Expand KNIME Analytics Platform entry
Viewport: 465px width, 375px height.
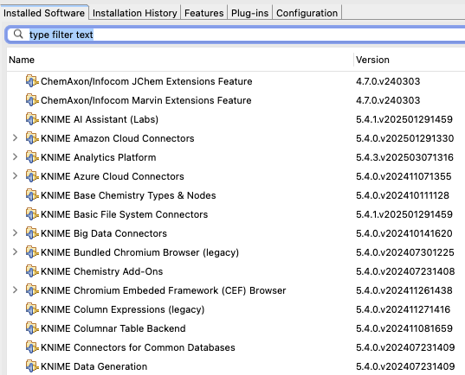(15, 157)
